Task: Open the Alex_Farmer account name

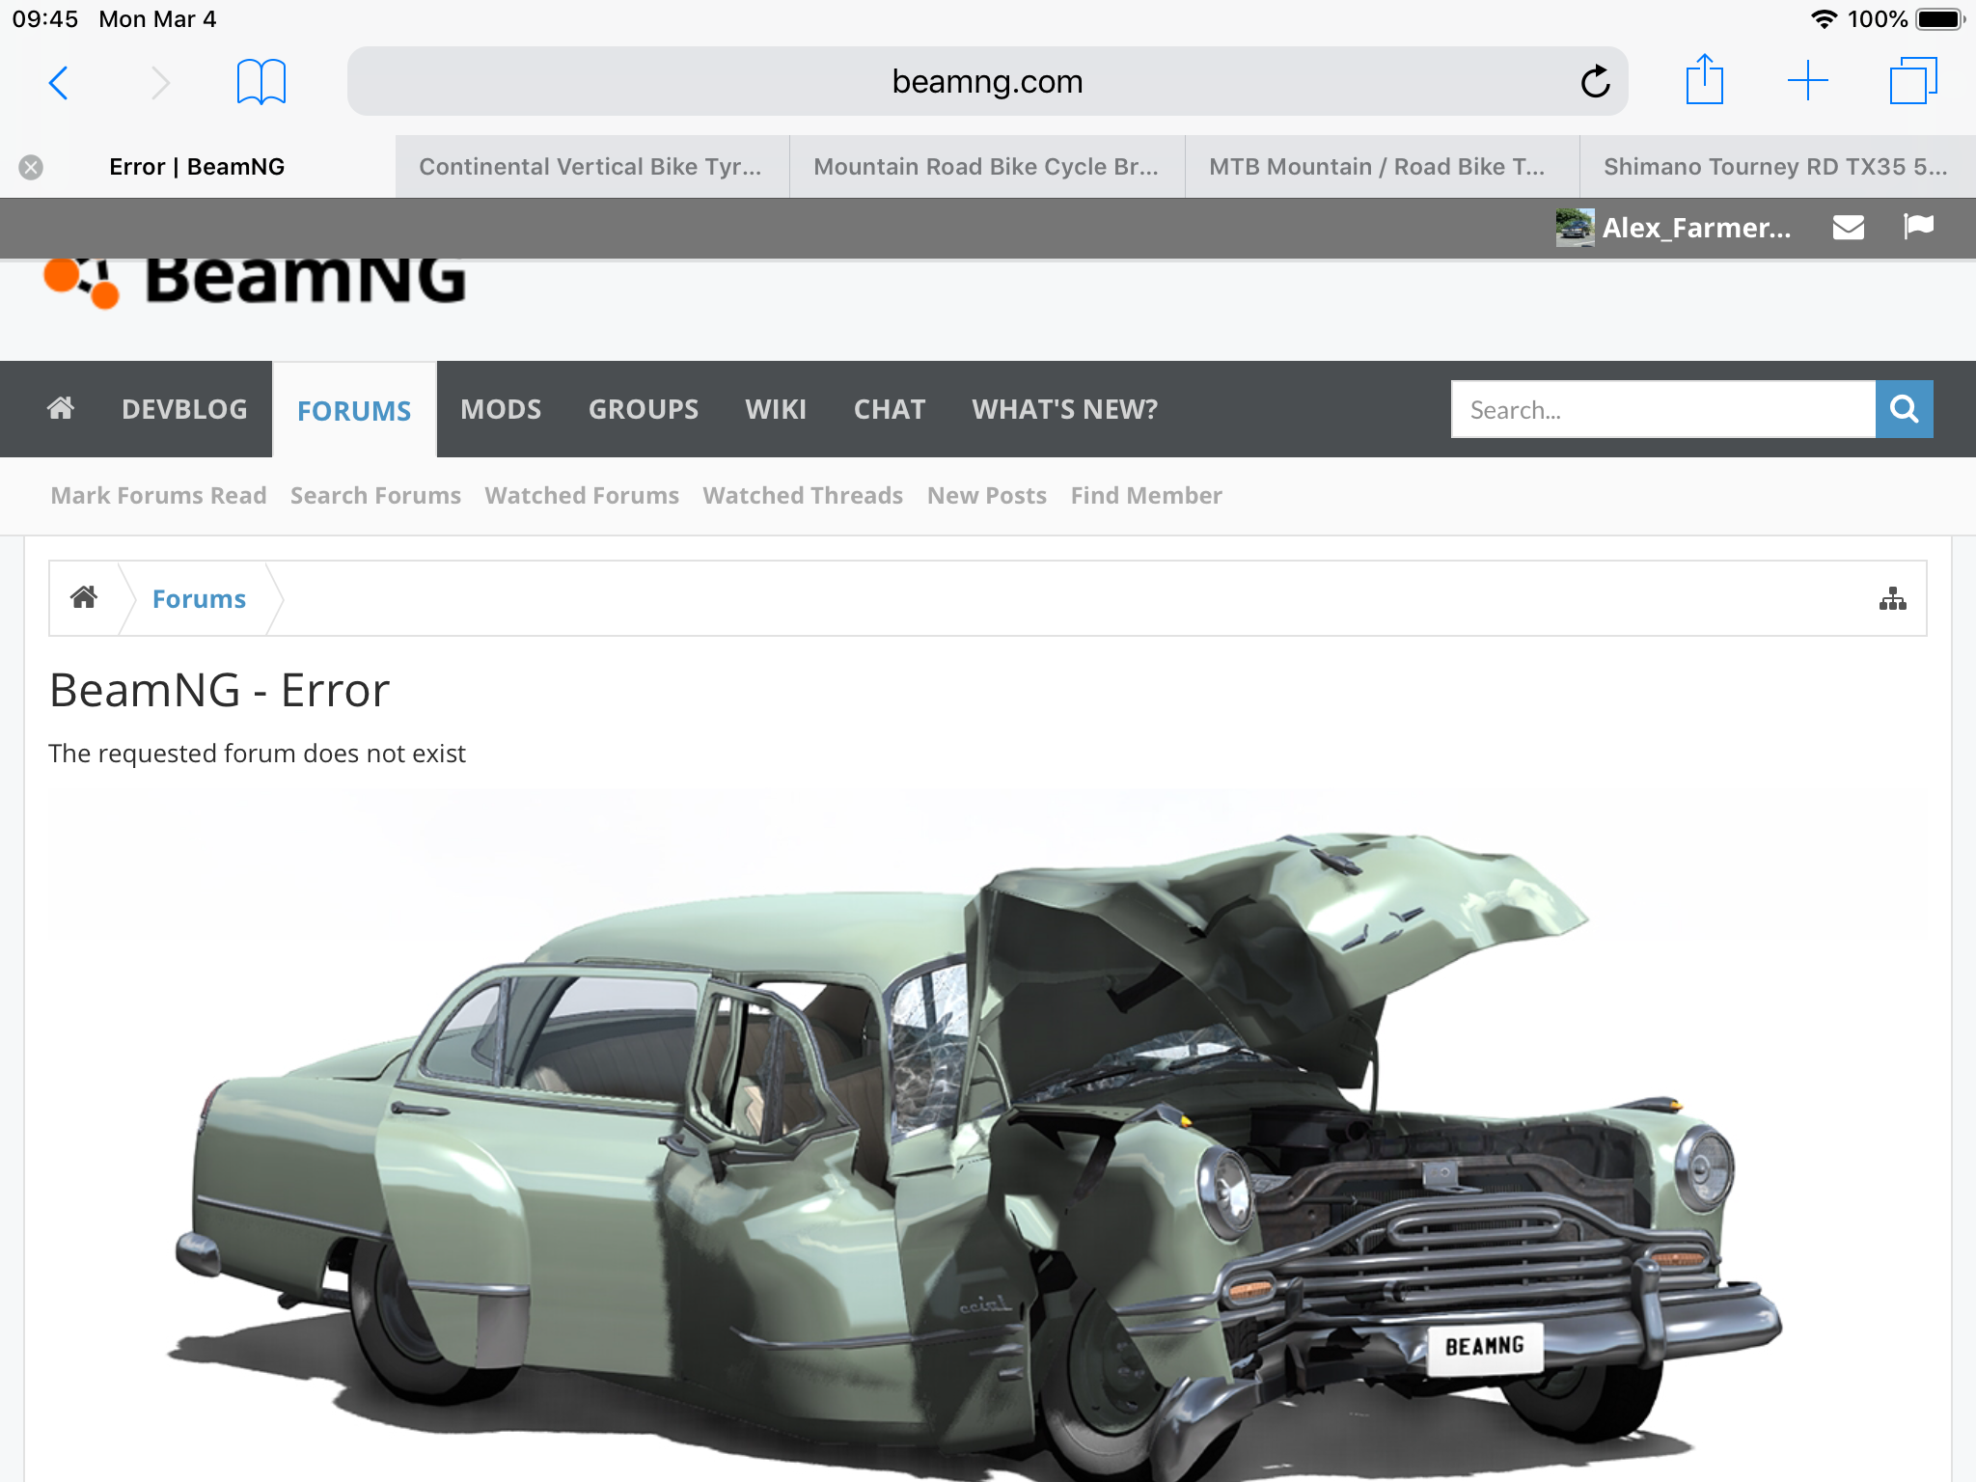Action: (x=1696, y=228)
